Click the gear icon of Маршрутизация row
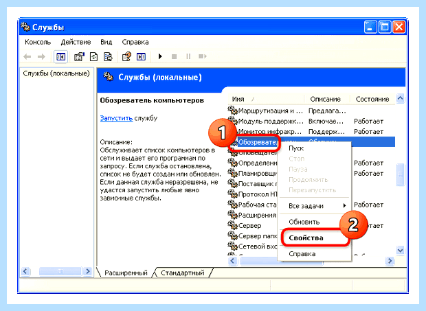Screen dimensions: 426x311 coord(232,110)
